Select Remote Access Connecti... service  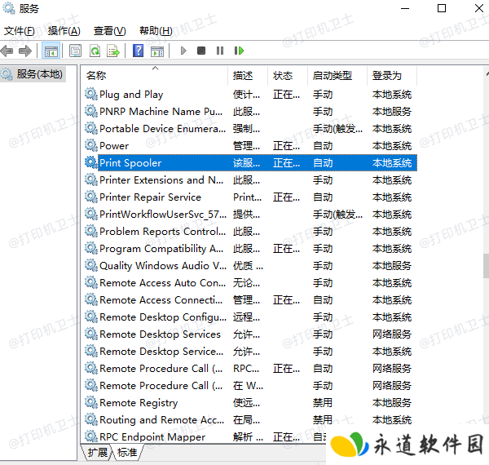161,300
